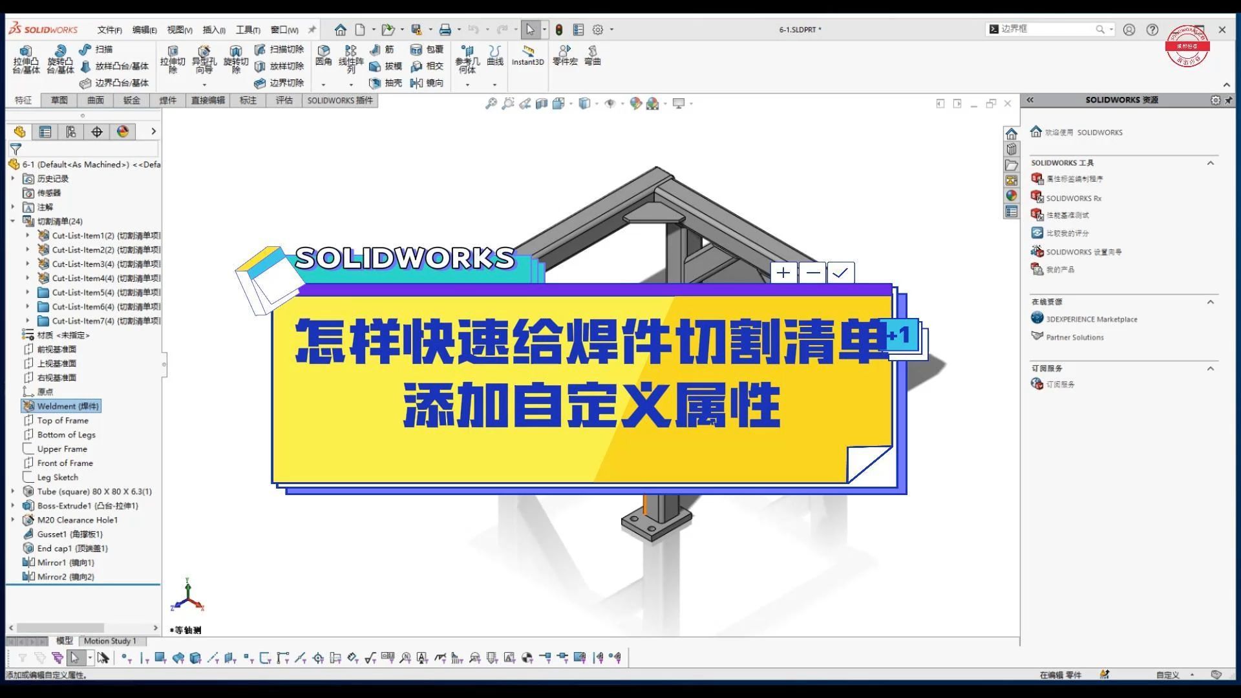Expand the Tube (square) 80 X 80 X 6.3(1) feature

click(12, 491)
